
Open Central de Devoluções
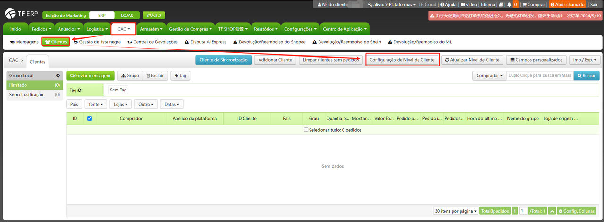(153, 42)
